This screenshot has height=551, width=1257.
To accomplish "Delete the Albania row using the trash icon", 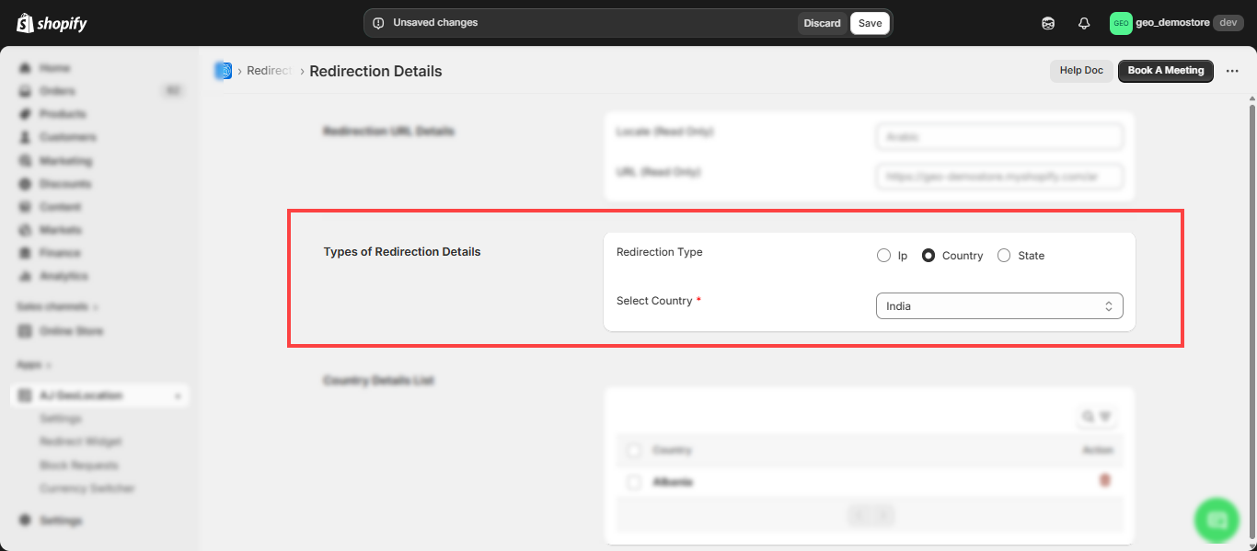I will point(1104,481).
